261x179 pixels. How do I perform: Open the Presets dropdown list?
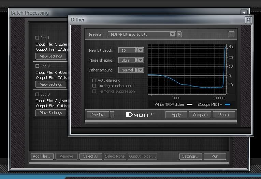click(173, 34)
